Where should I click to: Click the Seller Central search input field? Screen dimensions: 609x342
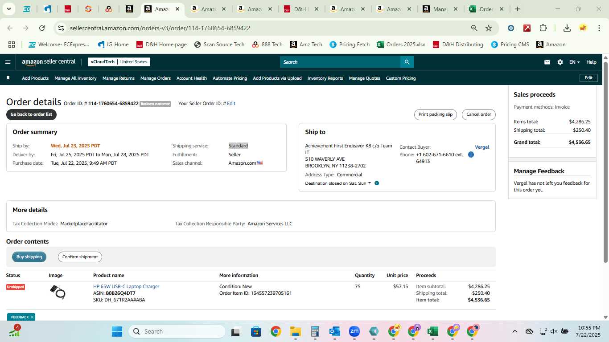[340, 62]
